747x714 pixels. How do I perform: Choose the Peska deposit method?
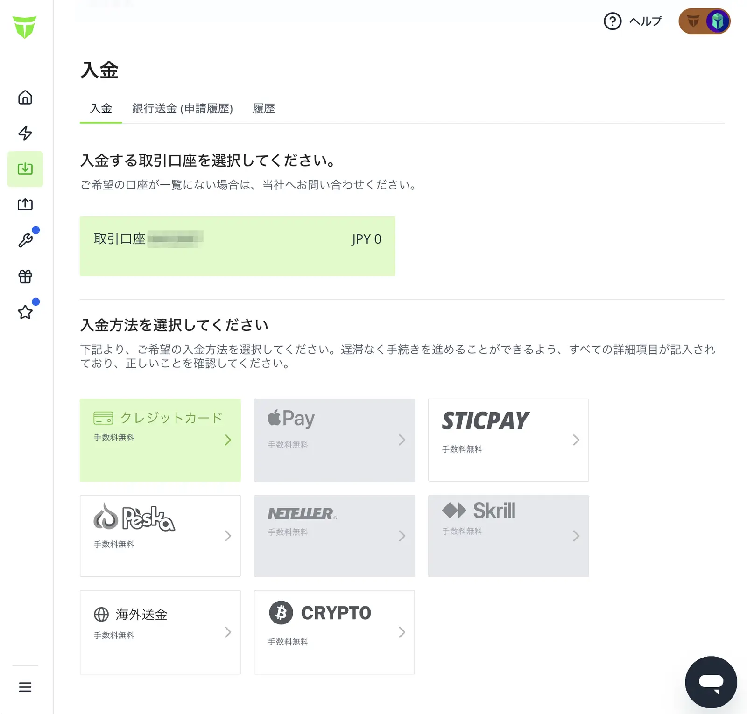pyautogui.click(x=160, y=536)
